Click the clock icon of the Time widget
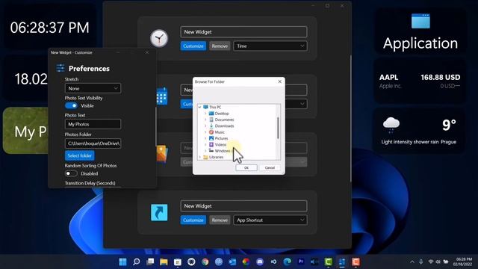 (x=159, y=38)
